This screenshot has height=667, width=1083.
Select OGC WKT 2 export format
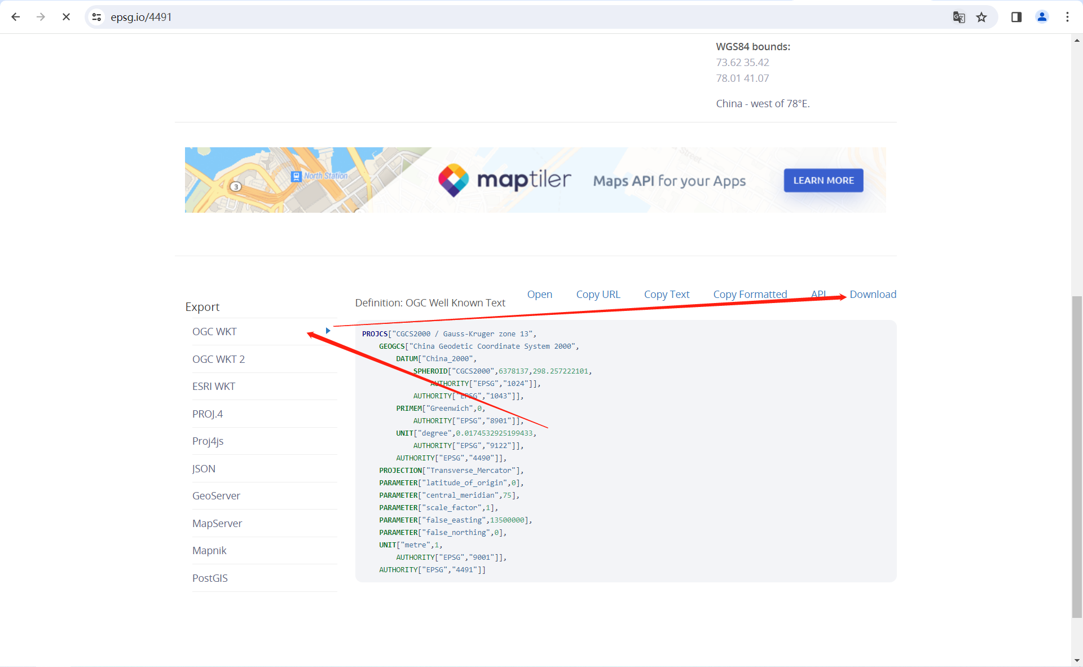218,359
